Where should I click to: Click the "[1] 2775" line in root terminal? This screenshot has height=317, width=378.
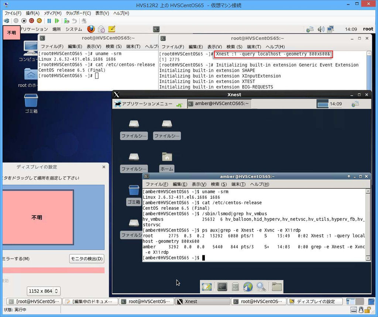tap(169, 60)
